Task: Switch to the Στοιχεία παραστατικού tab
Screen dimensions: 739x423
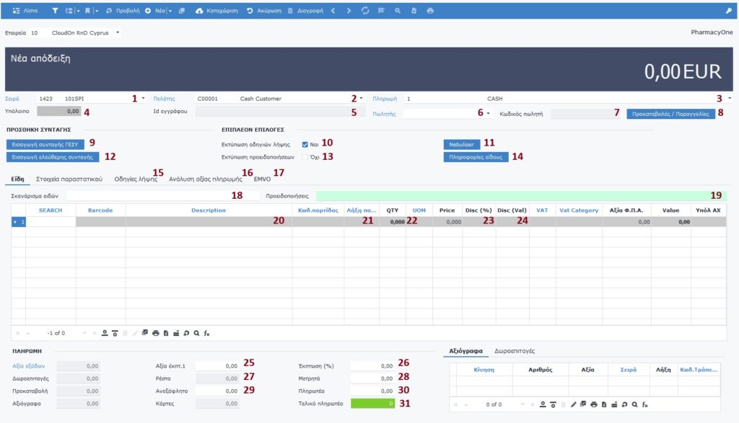Action: [69, 179]
